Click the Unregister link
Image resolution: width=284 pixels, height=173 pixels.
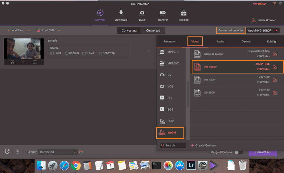coord(260,4)
